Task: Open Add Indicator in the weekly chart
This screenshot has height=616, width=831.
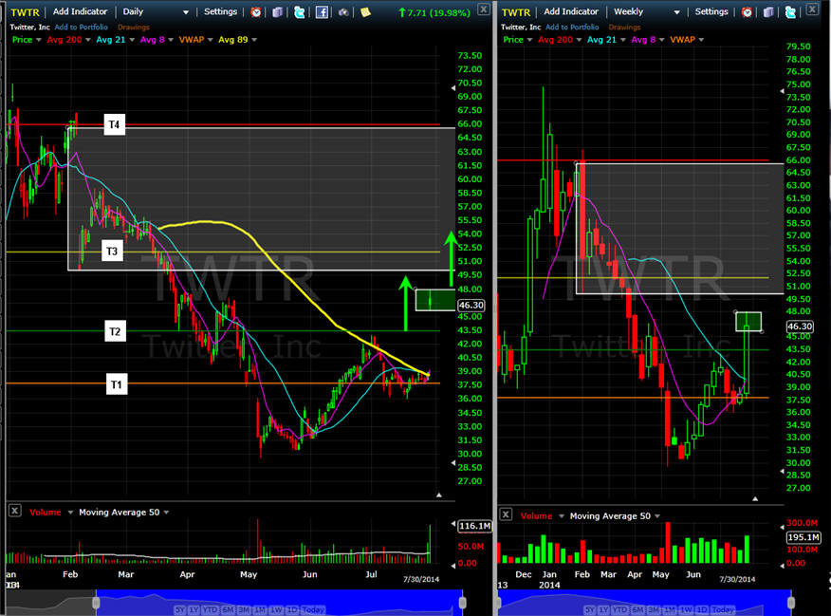Action: click(x=571, y=12)
